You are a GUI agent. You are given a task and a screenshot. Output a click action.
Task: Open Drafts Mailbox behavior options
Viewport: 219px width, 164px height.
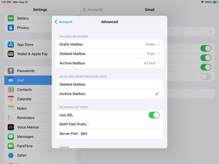tap(109, 44)
